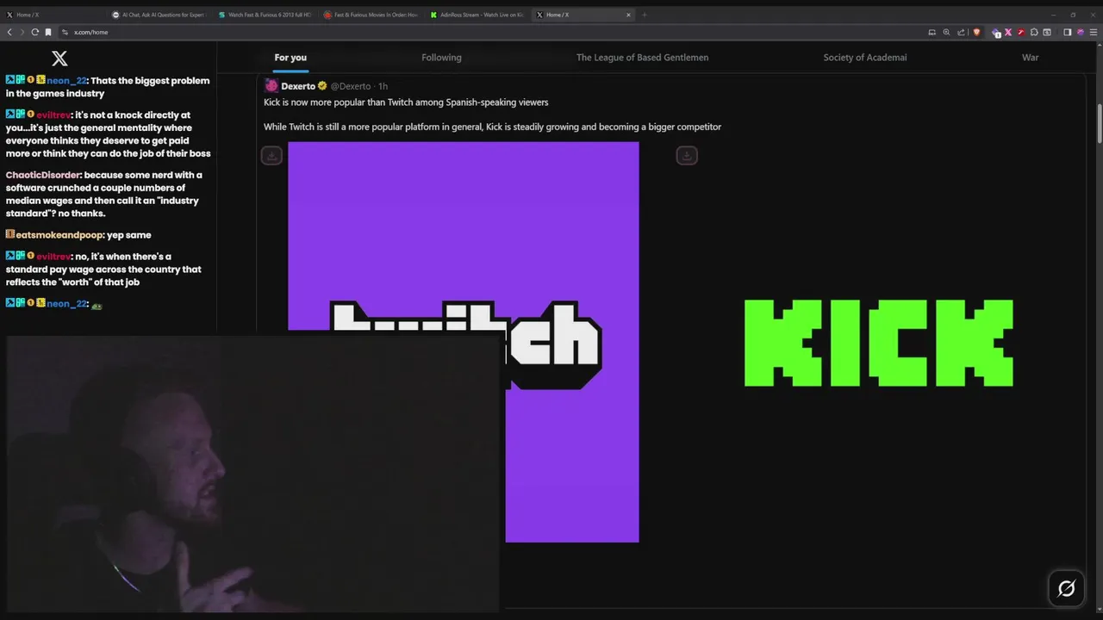Click the webcam overlay of the streamer

click(x=253, y=474)
